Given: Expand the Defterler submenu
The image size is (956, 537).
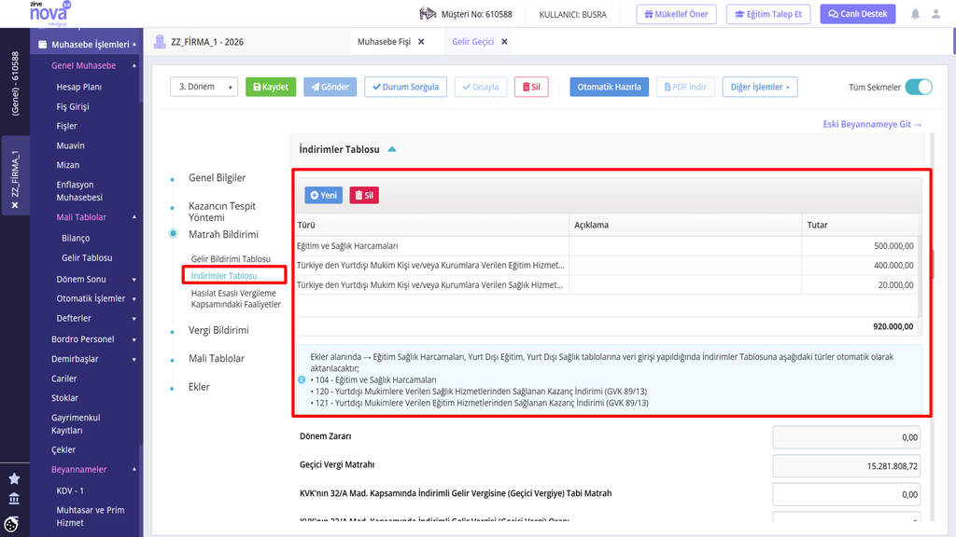Looking at the screenshot, I should click(x=134, y=319).
